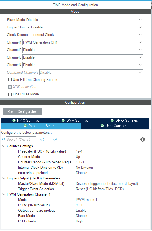Go to previous search result arrow
Viewport: 152px width, 231px height.
click(42, 139)
